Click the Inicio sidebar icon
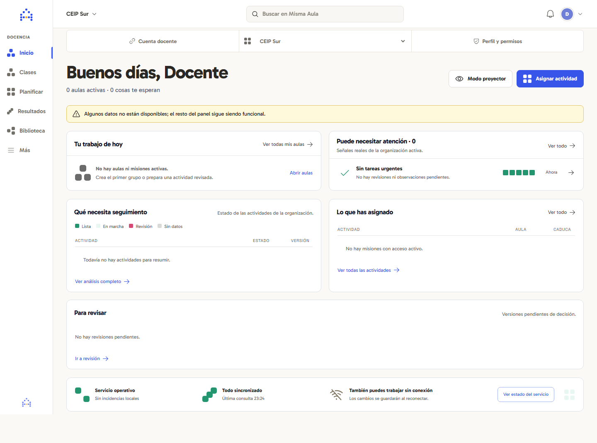The width and height of the screenshot is (597, 443). 11,53
